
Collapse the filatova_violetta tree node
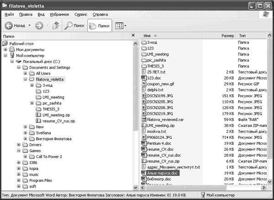point(25,79)
